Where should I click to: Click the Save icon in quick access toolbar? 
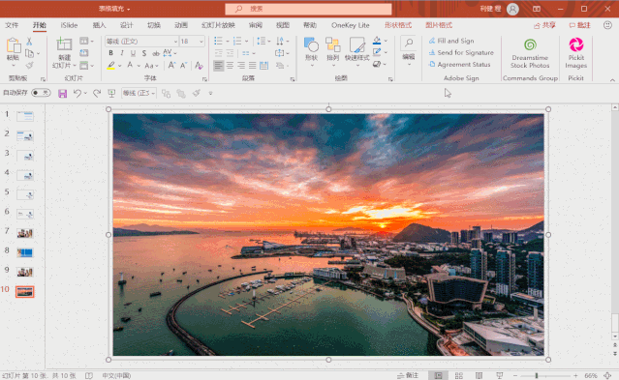[62, 94]
